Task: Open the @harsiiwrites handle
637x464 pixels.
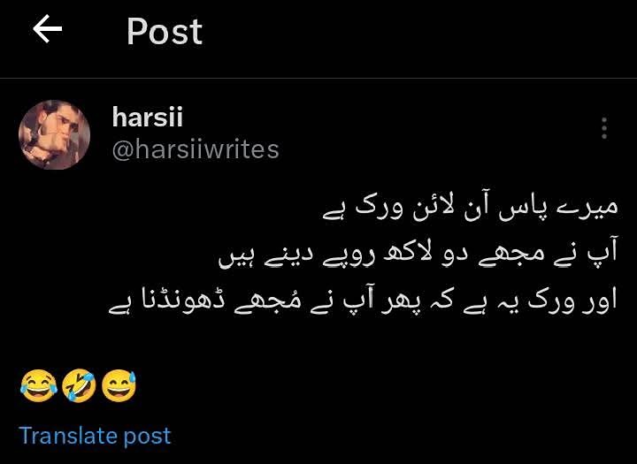Action: coord(196,149)
